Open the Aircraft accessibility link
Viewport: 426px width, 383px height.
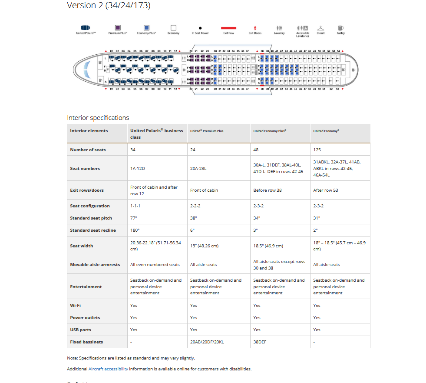pyautogui.click(x=108, y=369)
